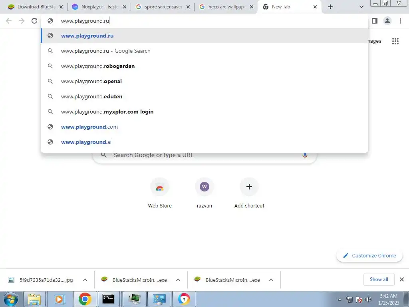This screenshot has height=307, width=409.
Task: Close the Noxplayer tab
Action: (x=125, y=7)
